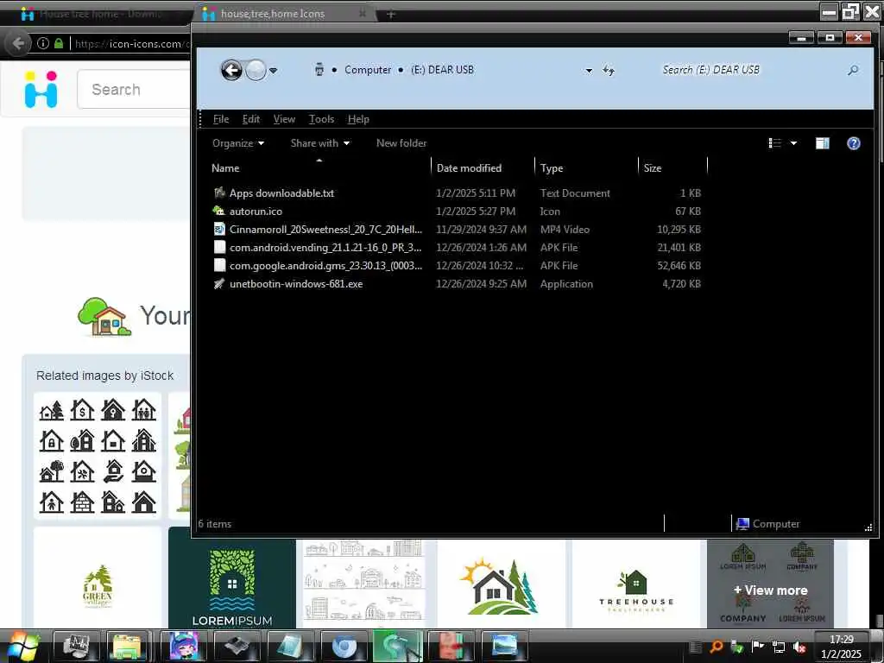884x663 pixels.
Task: Click the autorun.ico file icon
Action: point(218,211)
